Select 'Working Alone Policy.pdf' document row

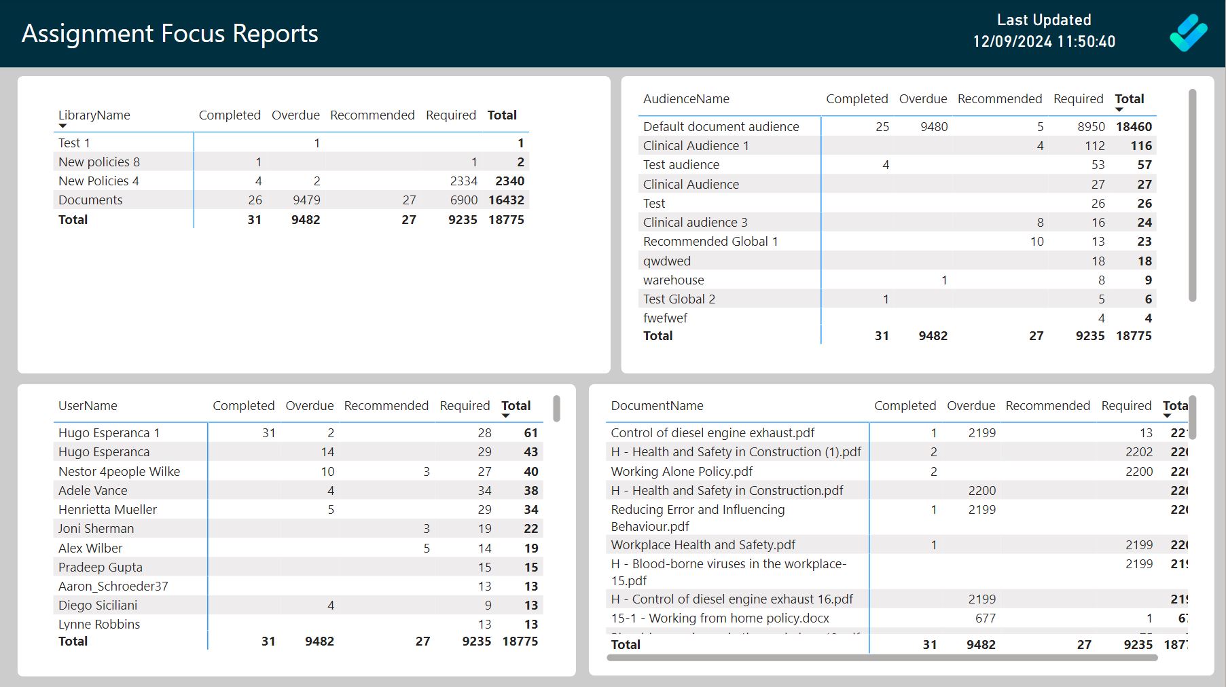(897, 472)
